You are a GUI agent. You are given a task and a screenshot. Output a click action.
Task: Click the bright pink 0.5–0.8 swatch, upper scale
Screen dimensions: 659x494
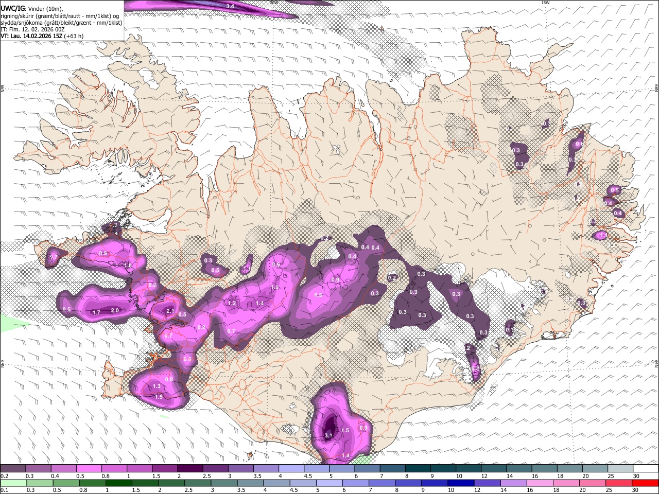pos(89,469)
